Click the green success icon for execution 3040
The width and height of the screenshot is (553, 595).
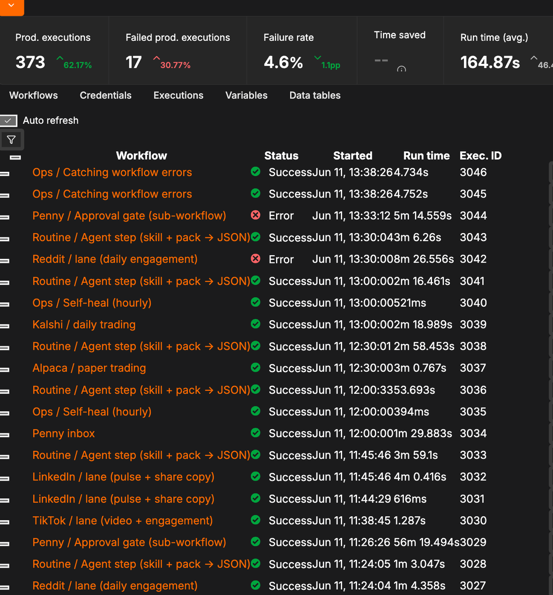(x=255, y=302)
